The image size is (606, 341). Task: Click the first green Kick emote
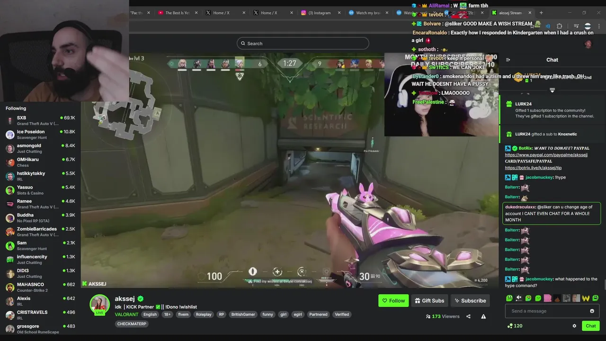[x=509, y=298]
